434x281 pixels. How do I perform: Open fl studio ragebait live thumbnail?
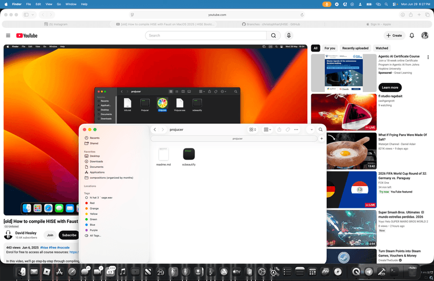(344, 112)
